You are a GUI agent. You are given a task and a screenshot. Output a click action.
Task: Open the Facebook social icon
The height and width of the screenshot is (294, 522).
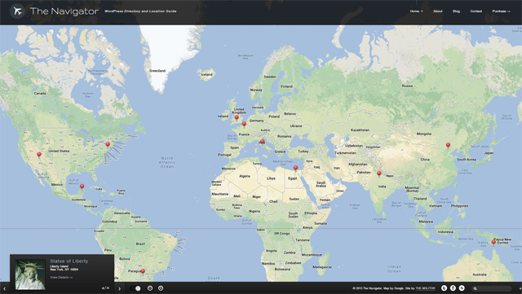click(x=453, y=288)
